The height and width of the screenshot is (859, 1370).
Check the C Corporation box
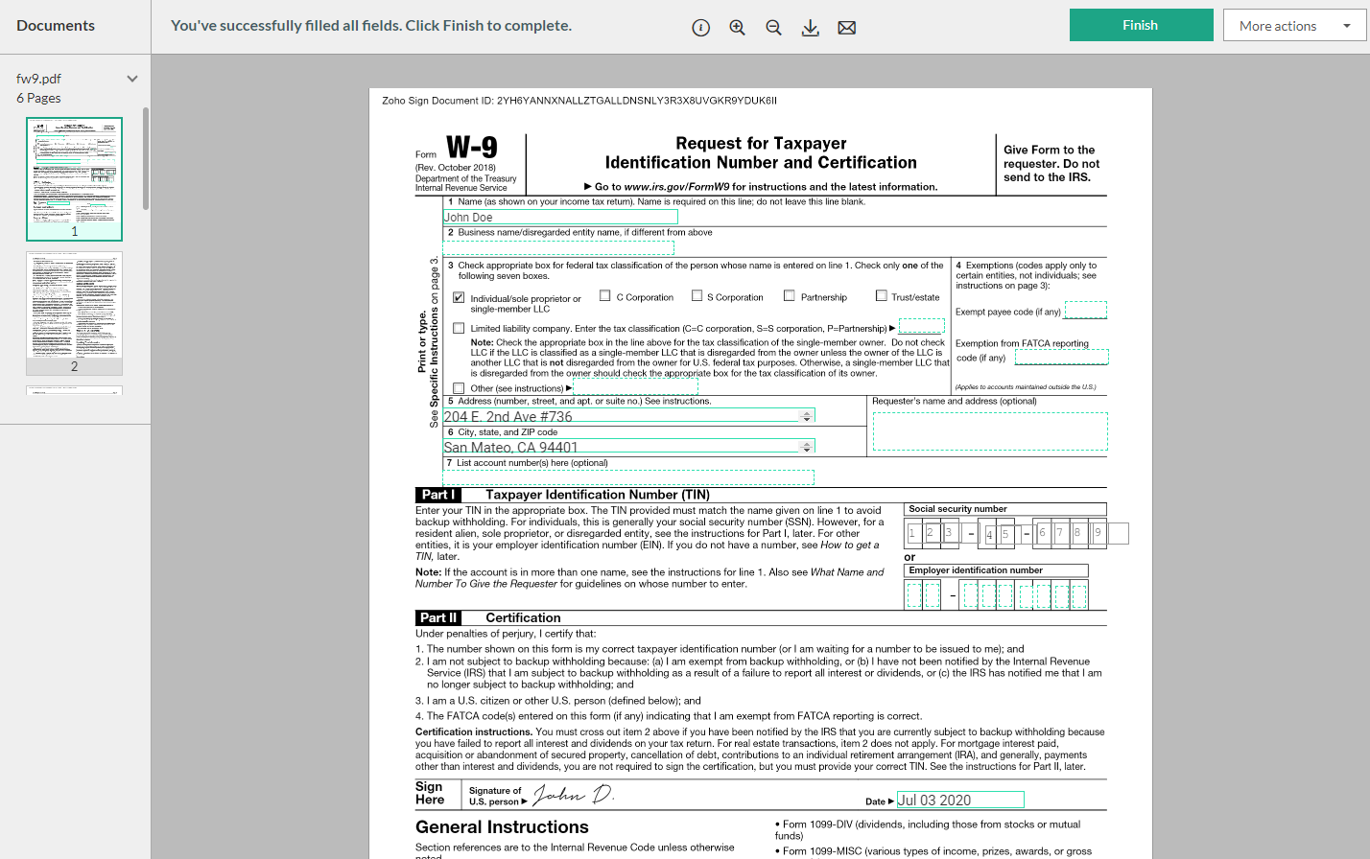coord(604,296)
